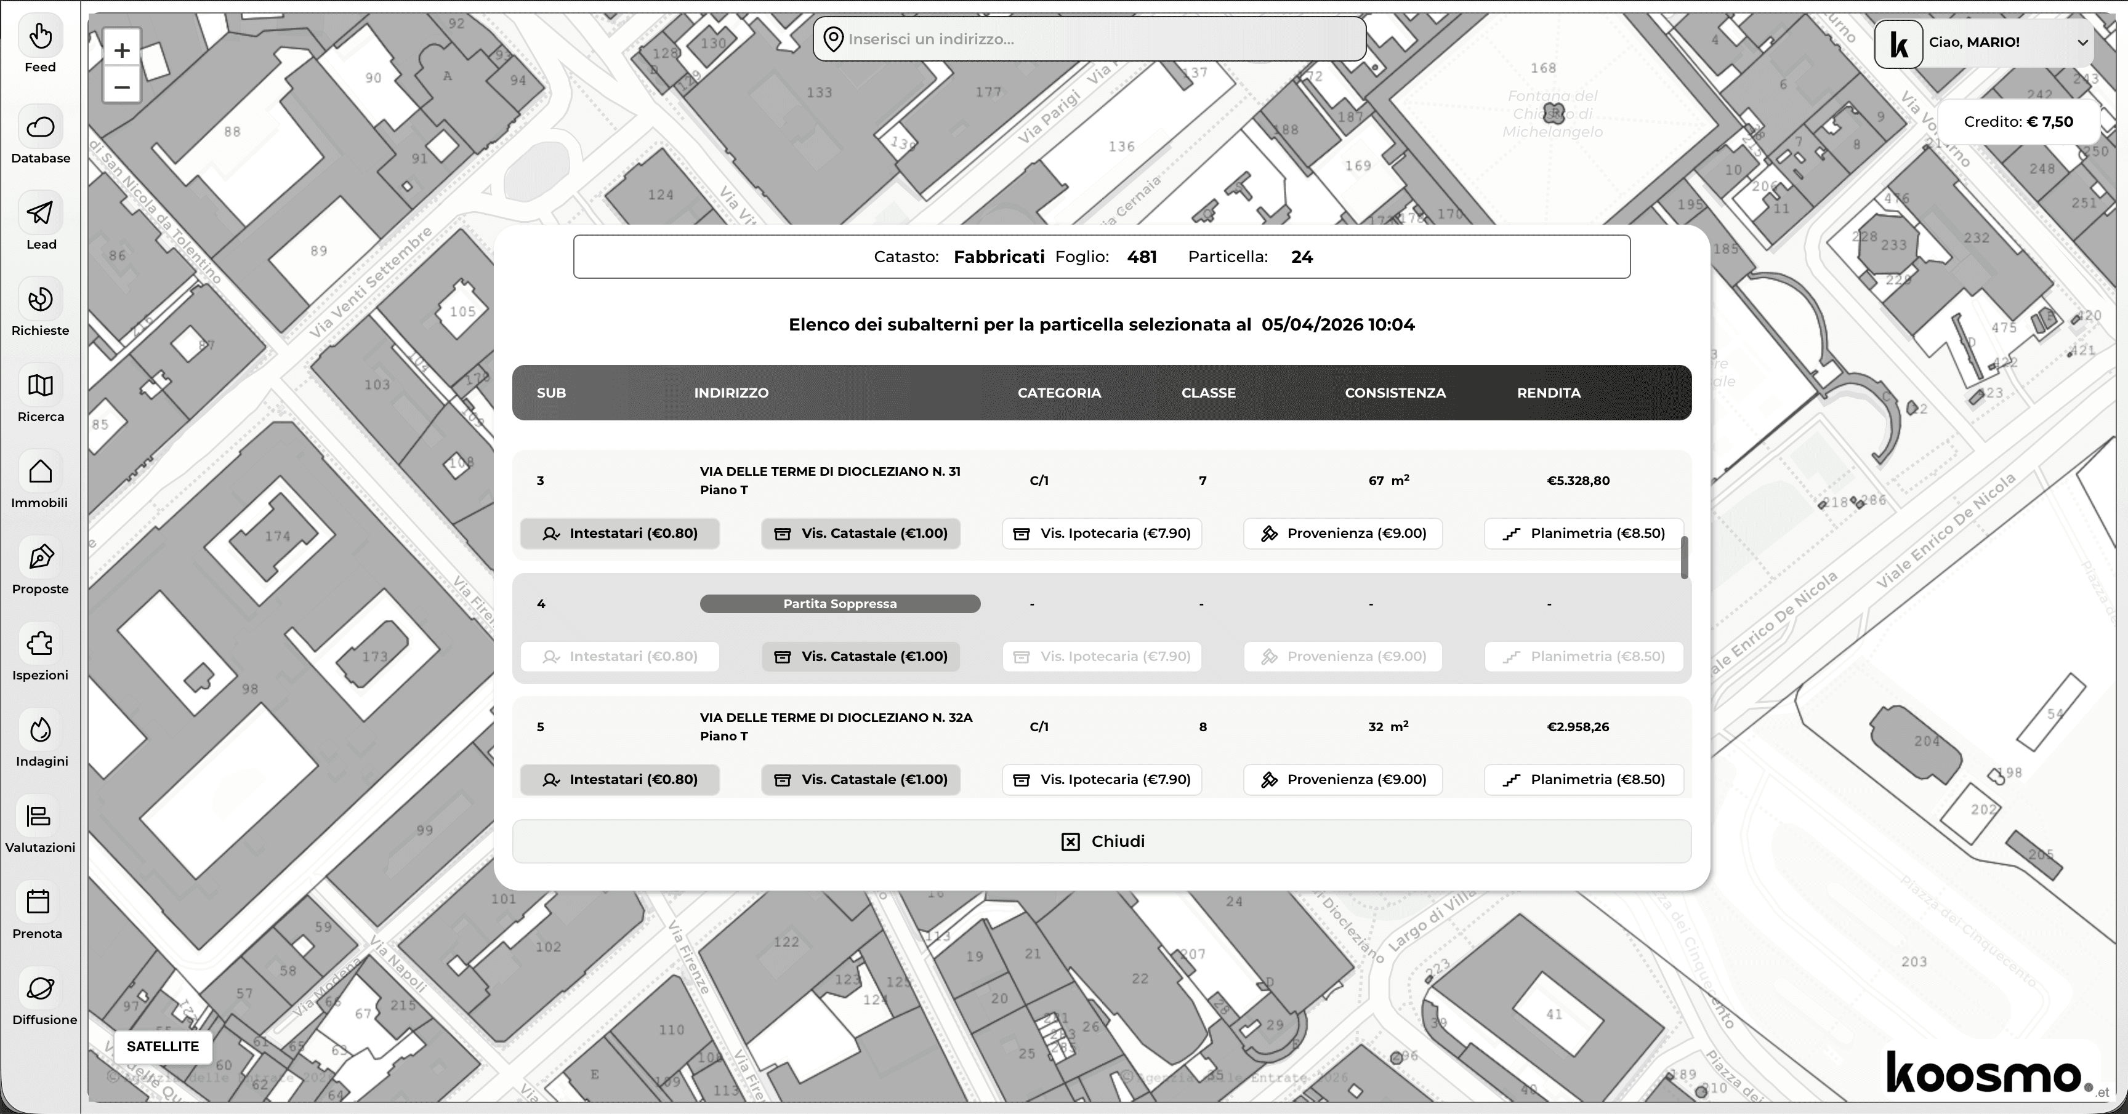This screenshot has width=2128, height=1114.
Task: Click address VIA DELLE TERME DI DIOCLEZIANO N. 32A
Action: pyautogui.click(x=836, y=718)
